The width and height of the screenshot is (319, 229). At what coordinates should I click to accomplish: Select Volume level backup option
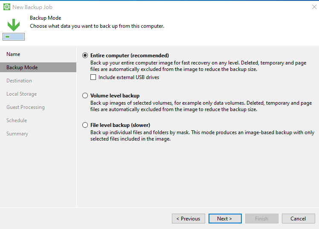85,96
